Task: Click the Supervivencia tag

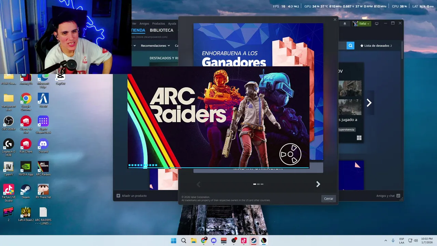Action: tap(347, 129)
